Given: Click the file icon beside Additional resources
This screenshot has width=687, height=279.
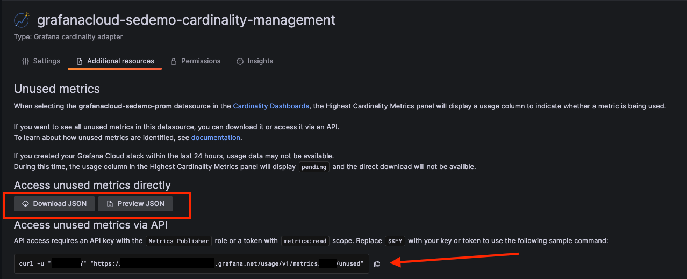Looking at the screenshot, I should (80, 61).
